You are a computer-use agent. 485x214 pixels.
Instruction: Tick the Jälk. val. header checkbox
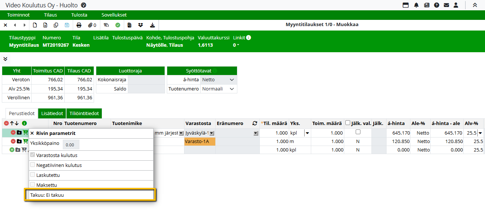[348, 123]
